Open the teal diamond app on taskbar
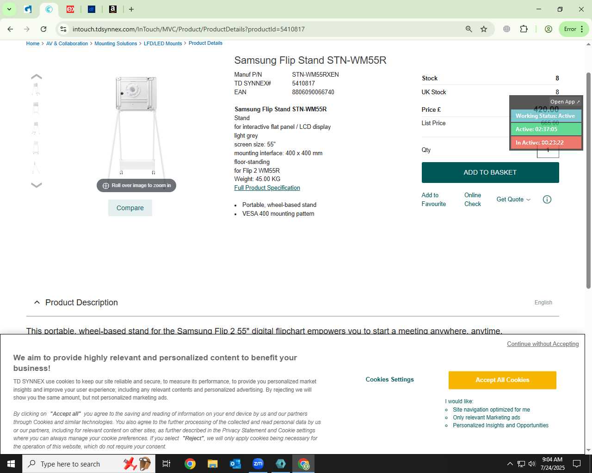Screen dimensions: 592x473 (x=281, y=464)
